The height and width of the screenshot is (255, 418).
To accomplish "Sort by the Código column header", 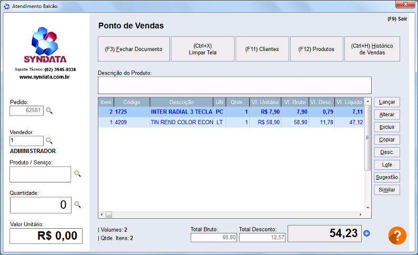I will coord(131,102).
